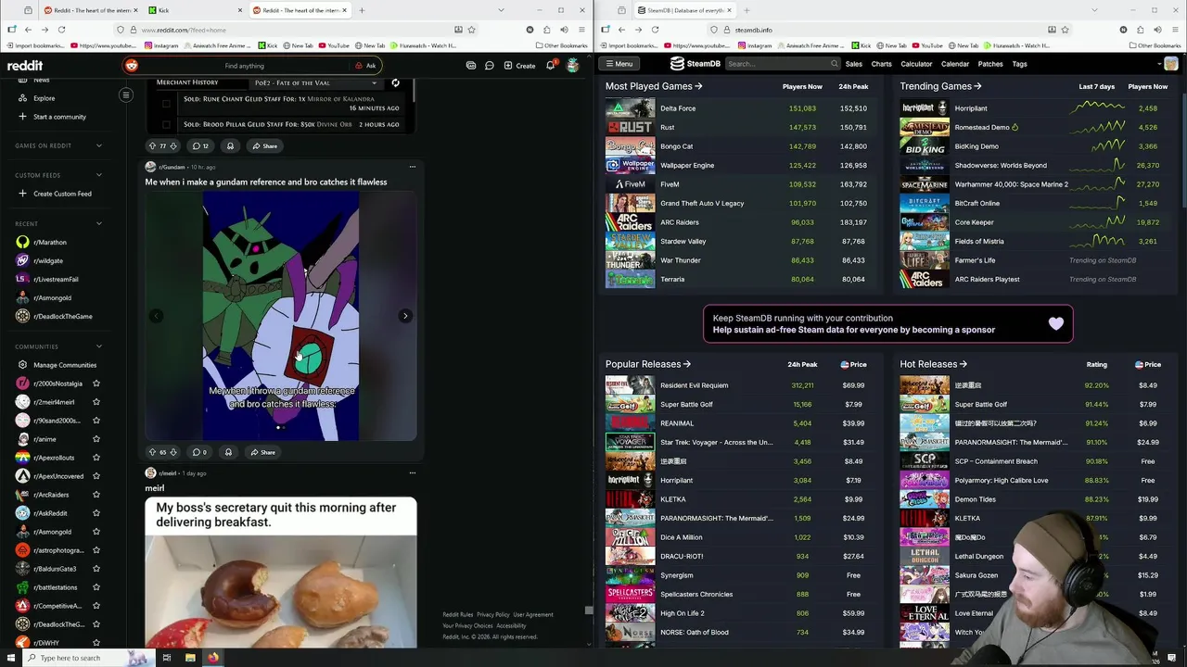This screenshot has height=667, width=1187.
Task: Open comments on the Gundam post
Action: coord(198,452)
